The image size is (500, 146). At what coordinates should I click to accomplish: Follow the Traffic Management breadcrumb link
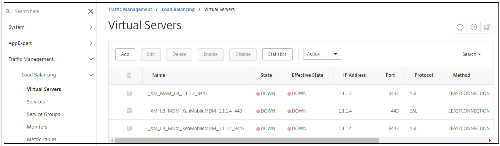click(x=130, y=10)
